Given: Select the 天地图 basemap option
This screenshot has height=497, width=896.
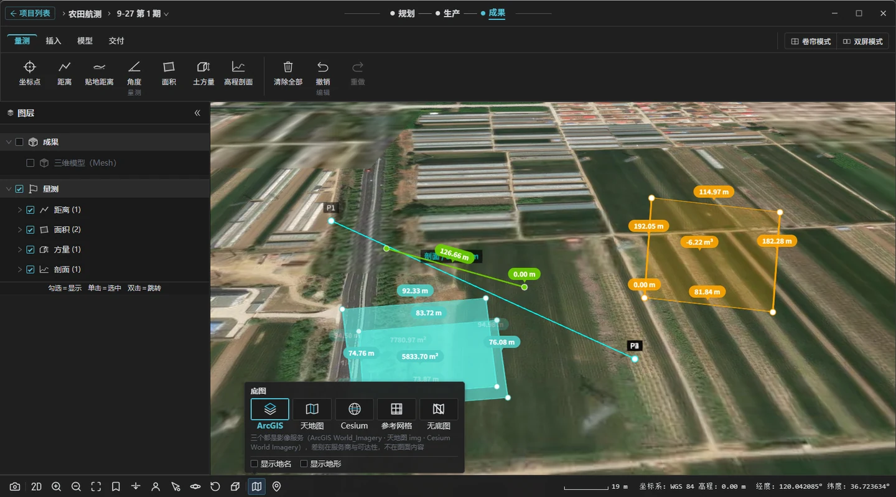Looking at the screenshot, I should coord(312,415).
